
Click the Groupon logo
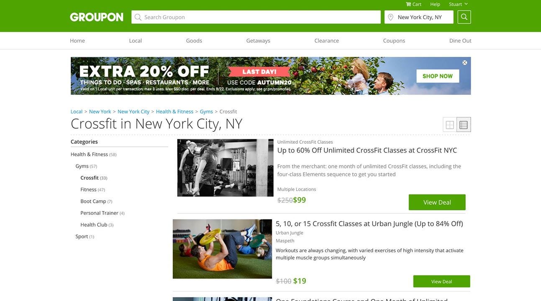(x=97, y=17)
